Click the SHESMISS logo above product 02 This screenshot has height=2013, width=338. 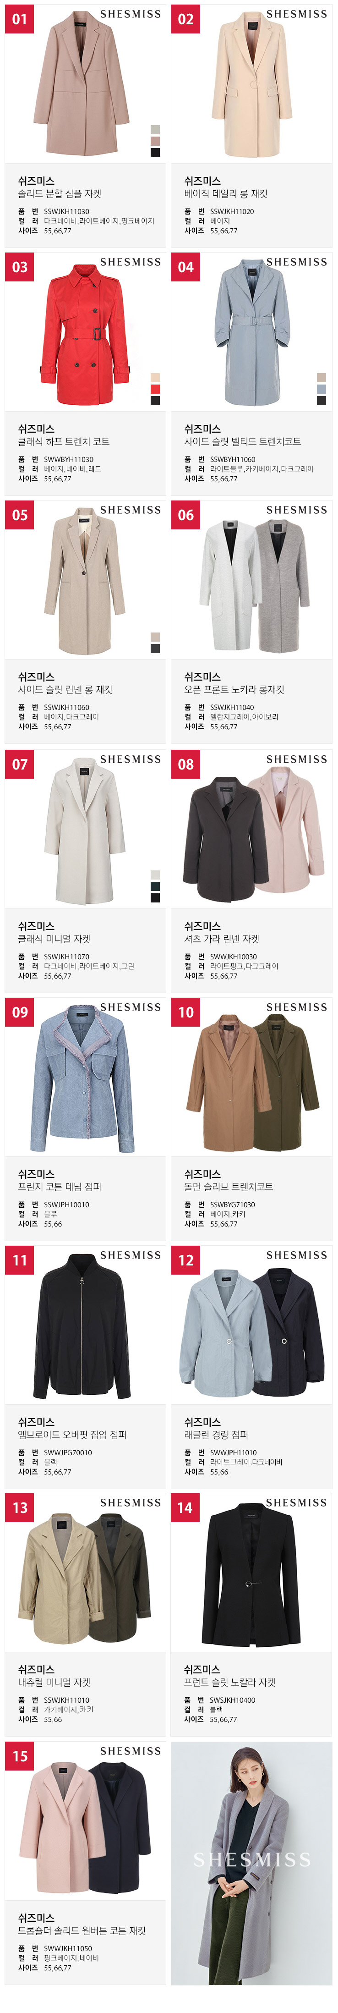[x=297, y=14]
